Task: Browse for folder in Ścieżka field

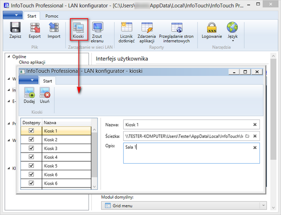Action: (247, 136)
